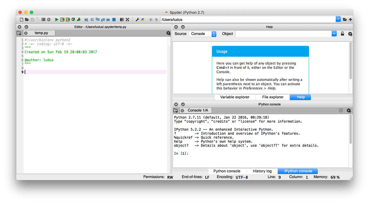Click the Object text input field

tap(284, 34)
